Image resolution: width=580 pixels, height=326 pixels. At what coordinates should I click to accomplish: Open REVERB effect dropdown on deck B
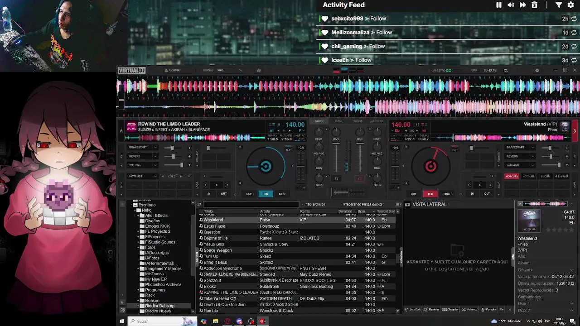tap(532, 156)
